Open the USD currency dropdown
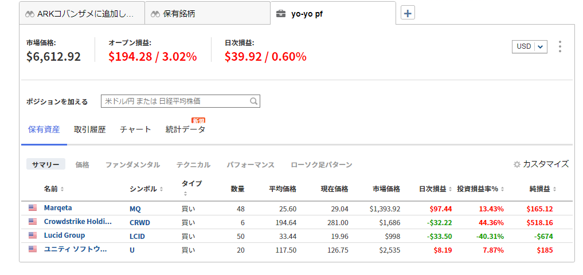 pyautogui.click(x=530, y=46)
